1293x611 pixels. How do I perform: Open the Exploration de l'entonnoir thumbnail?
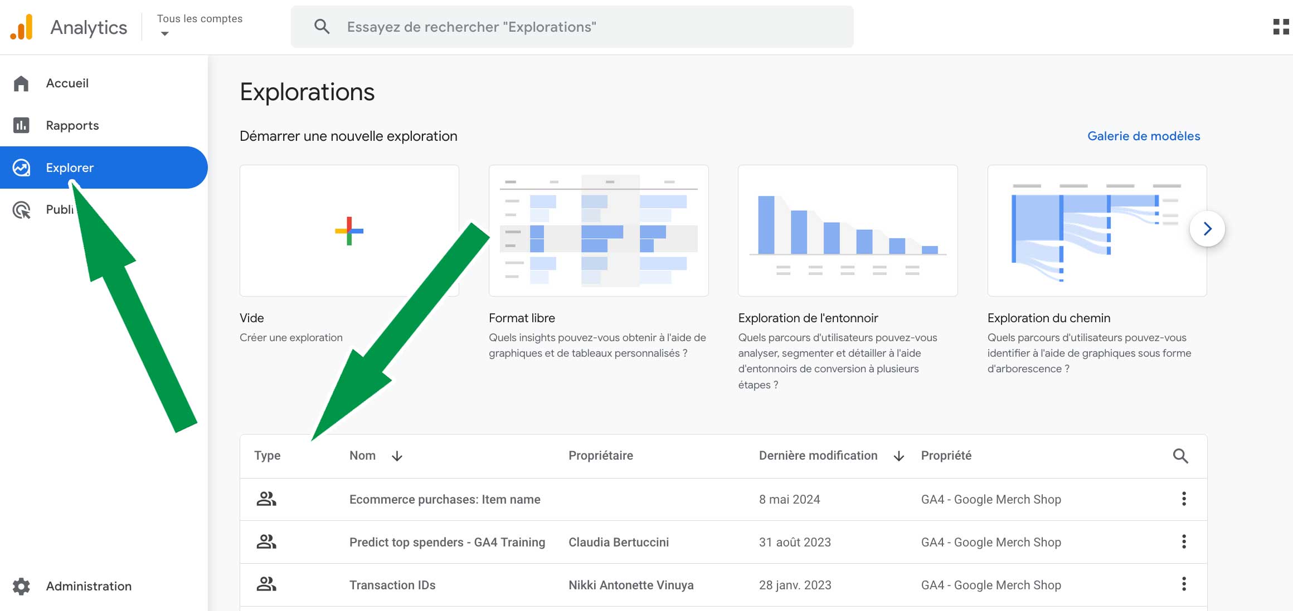[848, 230]
